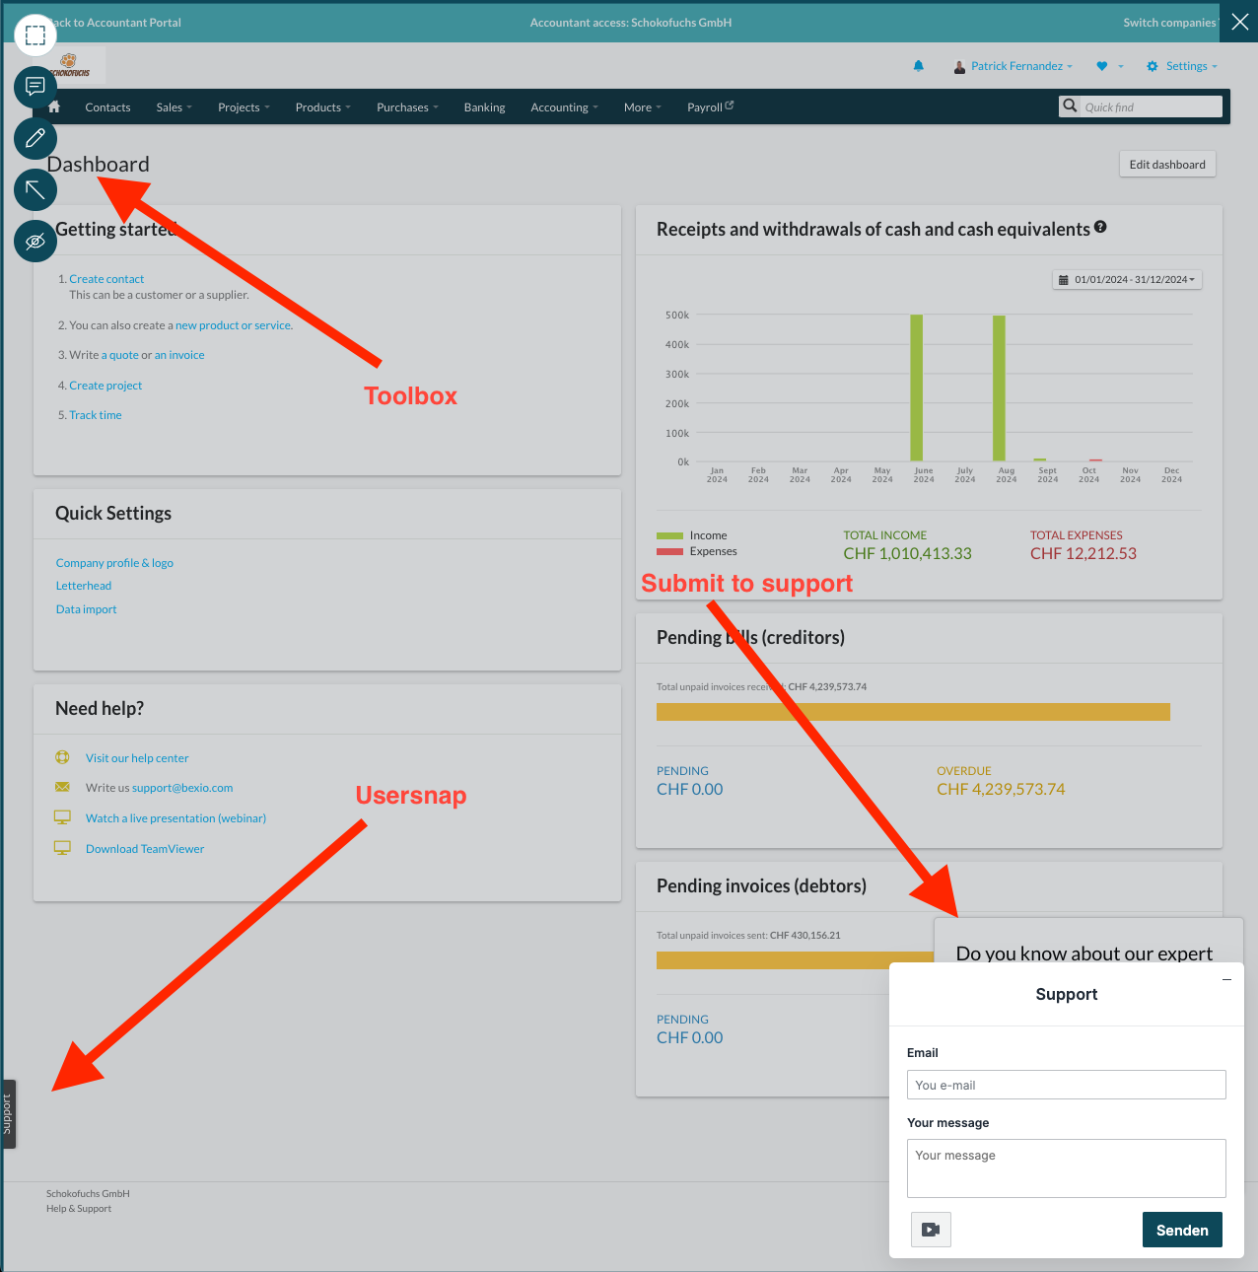Screen dimensions: 1258x1272
Task: Open the vertical Support tab at left edge
Action: point(8,1114)
